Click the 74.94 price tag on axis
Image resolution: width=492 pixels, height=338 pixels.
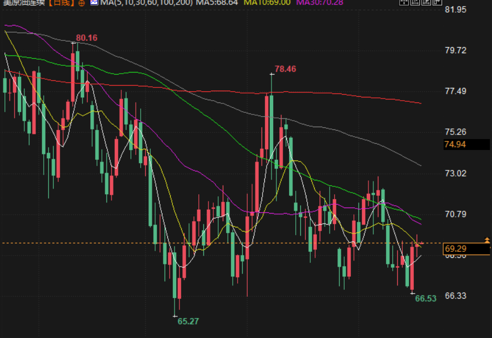pyautogui.click(x=455, y=144)
